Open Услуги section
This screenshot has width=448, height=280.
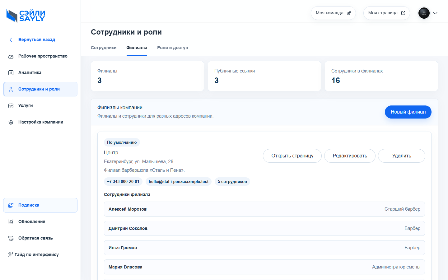[x=40, y=106]
